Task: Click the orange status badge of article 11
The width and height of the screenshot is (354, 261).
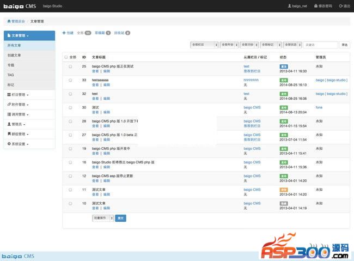Action: 284,190
